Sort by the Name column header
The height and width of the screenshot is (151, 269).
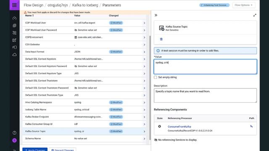[x=29, y=16]
